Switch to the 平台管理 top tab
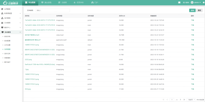The image size is (205, 102). (x=30, y=3)
